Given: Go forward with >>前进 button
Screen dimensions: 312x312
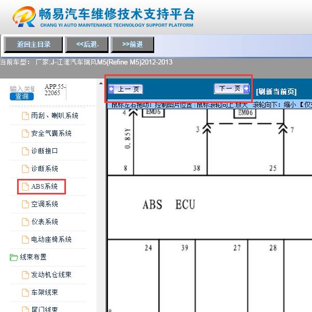Looking at the screenshot, I should (132, 44).
